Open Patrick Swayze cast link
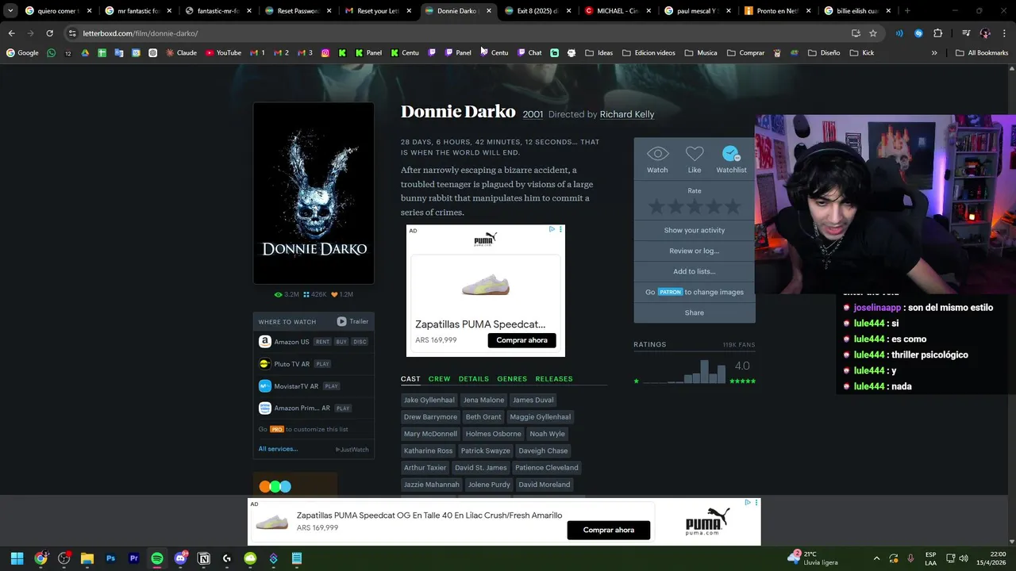 click(x=485, y=450)
